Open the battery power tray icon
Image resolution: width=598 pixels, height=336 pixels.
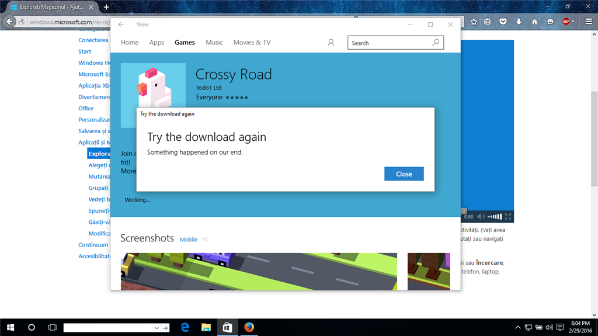tap(539, 327)
